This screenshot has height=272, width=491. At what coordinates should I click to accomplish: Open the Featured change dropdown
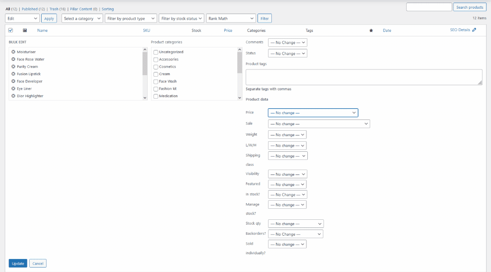tap(287, 184)
